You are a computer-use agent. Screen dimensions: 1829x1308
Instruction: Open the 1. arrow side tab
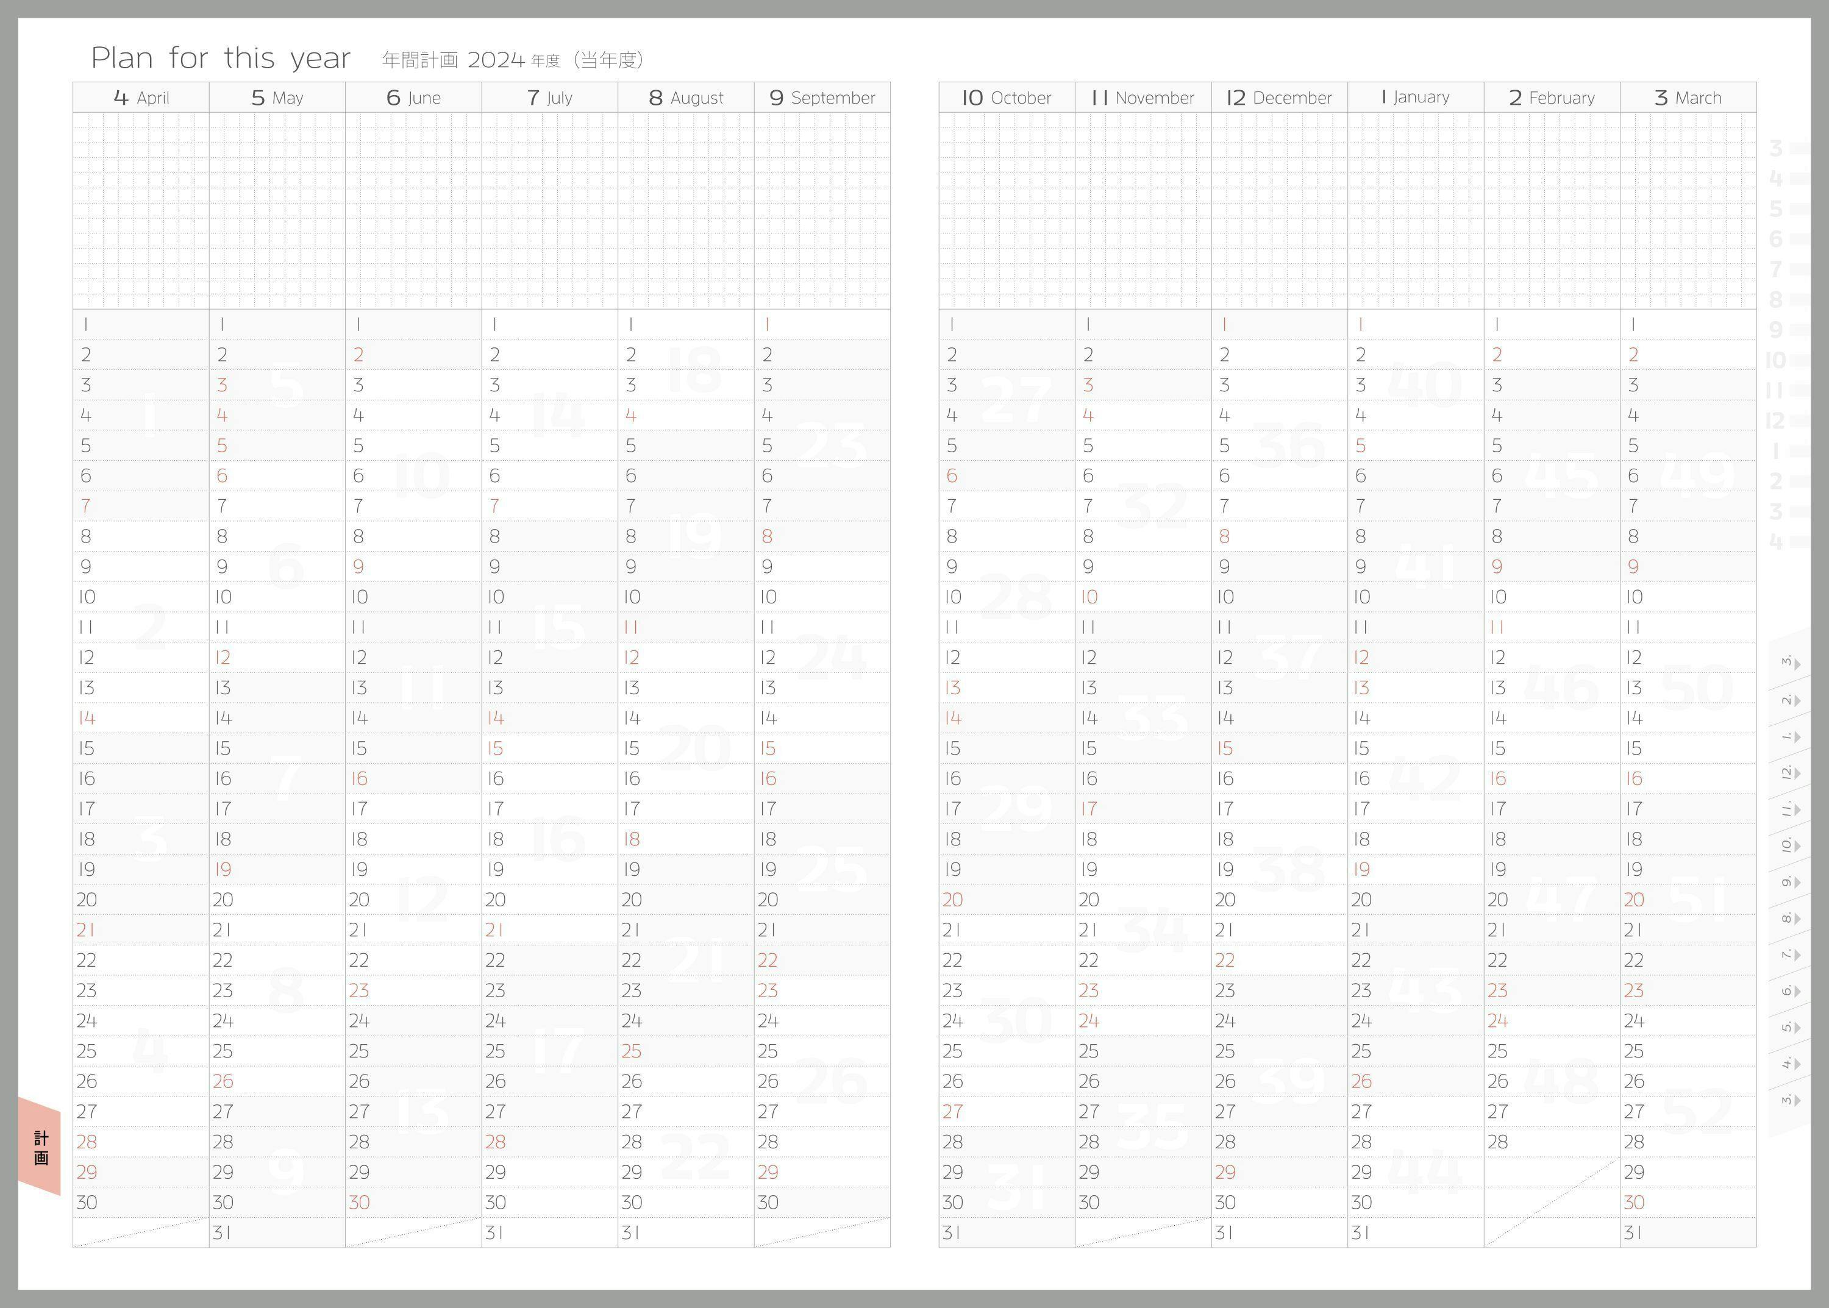coord(1789,737)
